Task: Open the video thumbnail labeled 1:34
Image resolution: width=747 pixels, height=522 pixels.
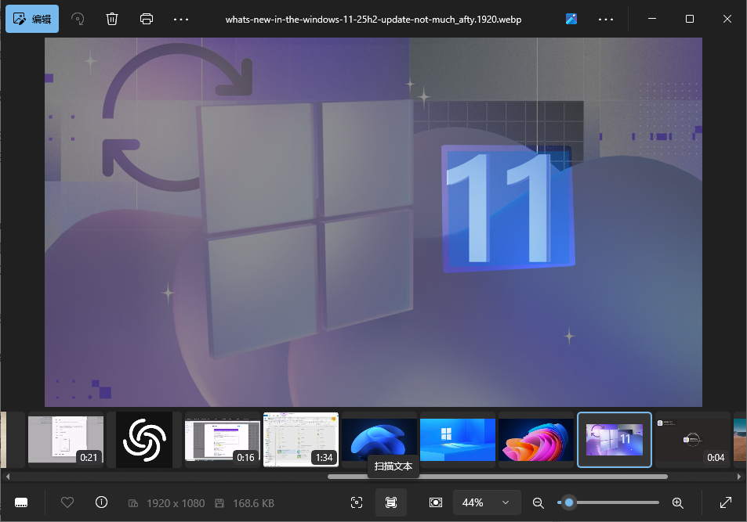Action: pos(301,440)
